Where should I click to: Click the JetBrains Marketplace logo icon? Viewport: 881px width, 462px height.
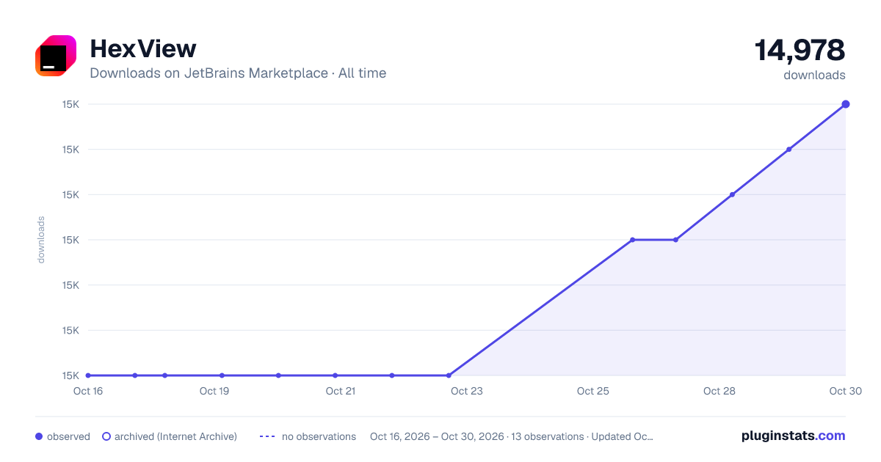(56, 56)
